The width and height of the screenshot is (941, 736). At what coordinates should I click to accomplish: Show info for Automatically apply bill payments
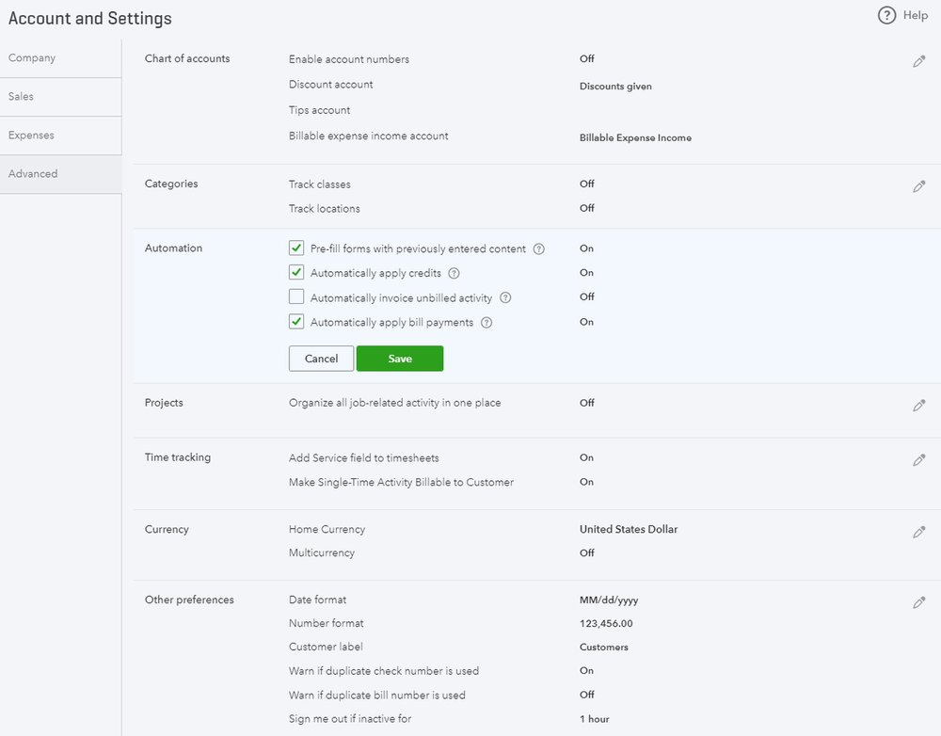click(x=486, y=323)
